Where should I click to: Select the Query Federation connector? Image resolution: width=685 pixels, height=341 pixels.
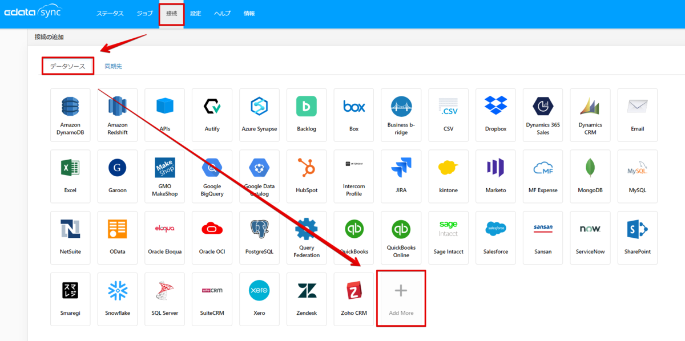[x=307, y=238]
